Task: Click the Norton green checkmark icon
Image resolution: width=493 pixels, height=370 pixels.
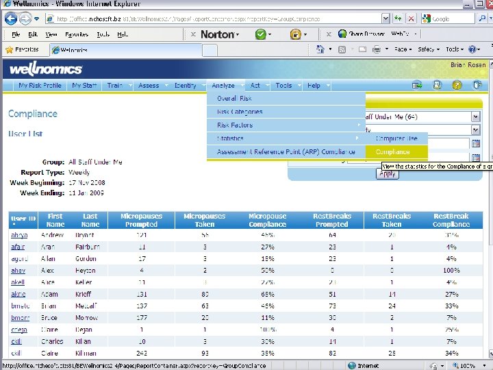Action: point(260,34)
